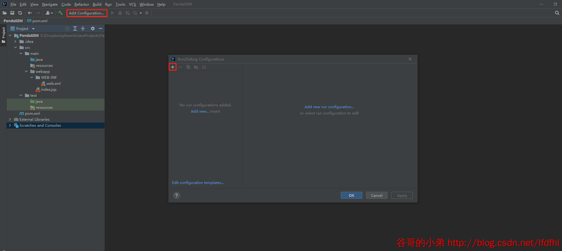Open Project panel settings gear
This screenshot has width=562, height=251.
coord(93,28)
